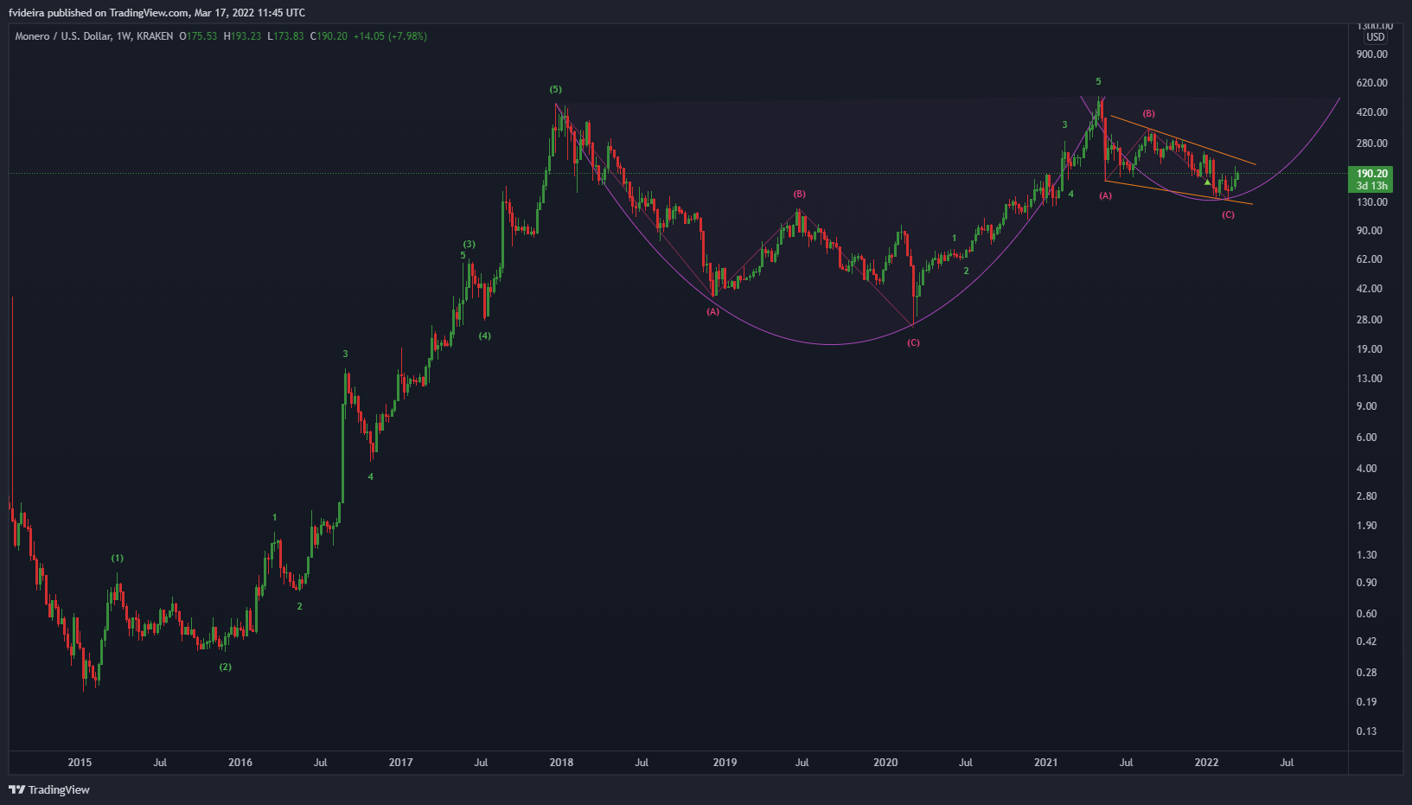This screenshot has width=1412, height=805.
Task: Click the change value '+14.05 (+7.98%)'
Action: pyautogui.click(x=390, y=36)
